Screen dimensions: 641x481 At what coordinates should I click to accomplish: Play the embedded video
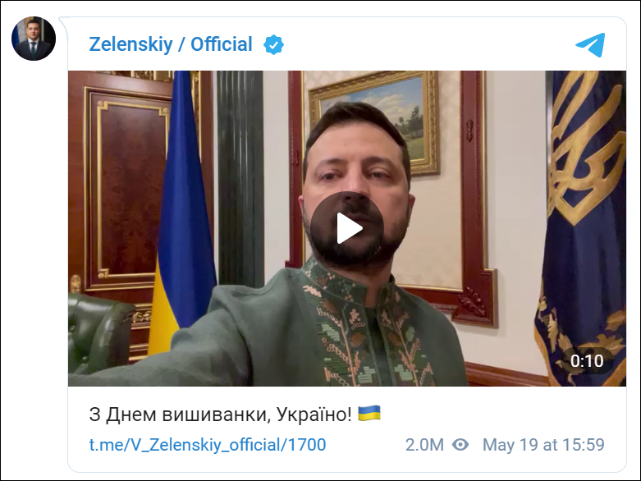click(x=346, y=228)
